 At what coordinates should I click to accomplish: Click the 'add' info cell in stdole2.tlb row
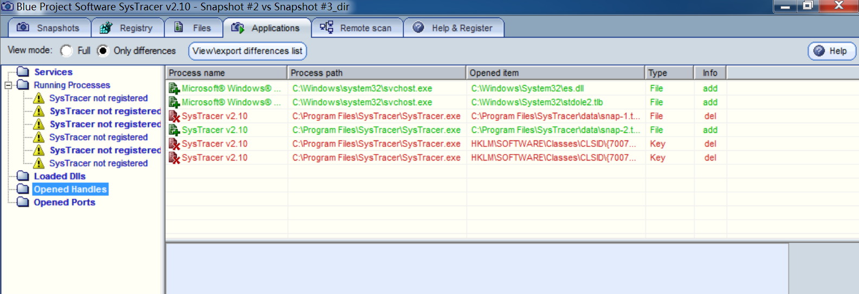tap(710, 102)
